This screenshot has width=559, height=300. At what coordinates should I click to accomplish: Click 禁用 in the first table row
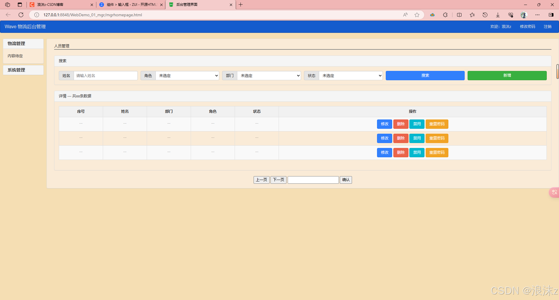coord(417,124)
